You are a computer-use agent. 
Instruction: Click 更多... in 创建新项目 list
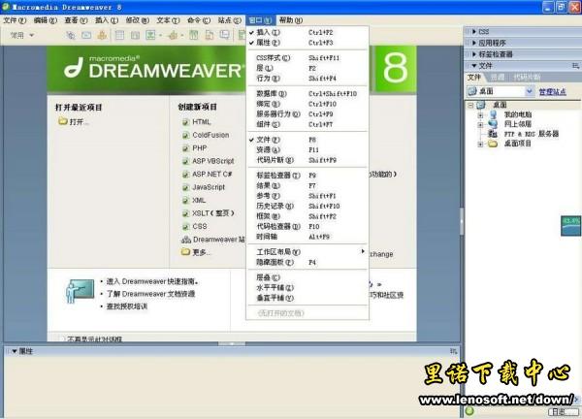coord(196,252)
